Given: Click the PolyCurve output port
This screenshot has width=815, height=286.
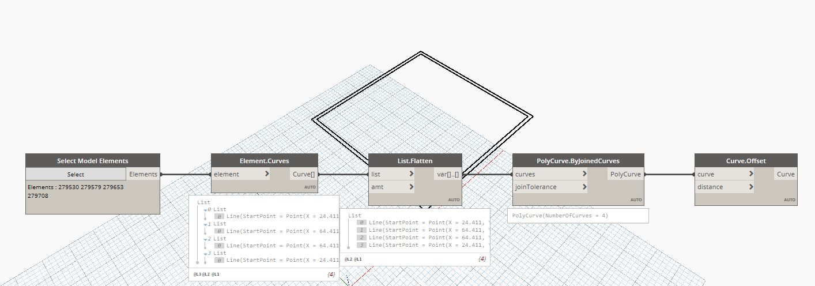Looking at the screenshot, I should (x=626, y=174).
